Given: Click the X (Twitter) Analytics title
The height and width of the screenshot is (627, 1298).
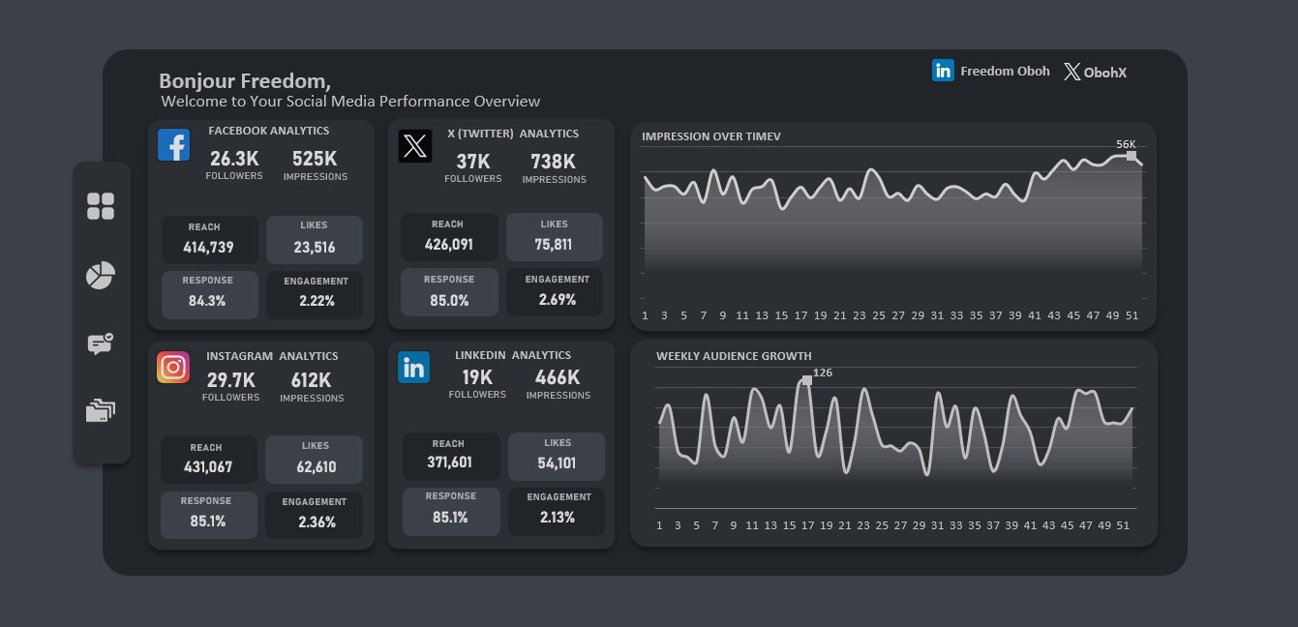Looking at the screenshot, I should (513, 134).
